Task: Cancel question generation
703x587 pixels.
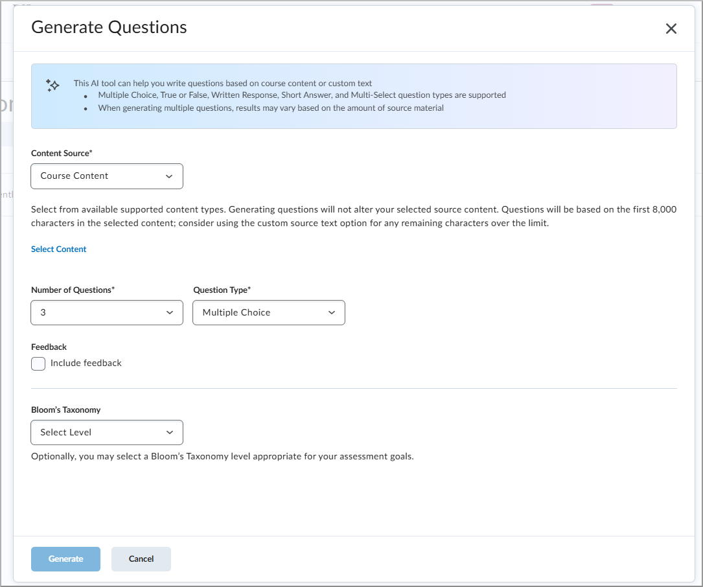Action: tap(141, 558)
